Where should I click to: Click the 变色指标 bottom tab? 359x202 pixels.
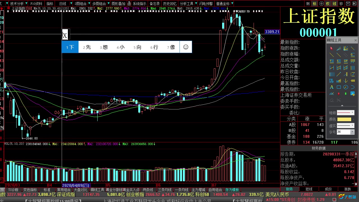point(30,190)
